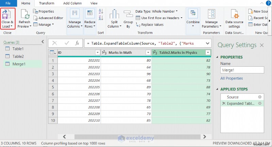Collapse the APPLIED STEPS section

coord(217,89)
